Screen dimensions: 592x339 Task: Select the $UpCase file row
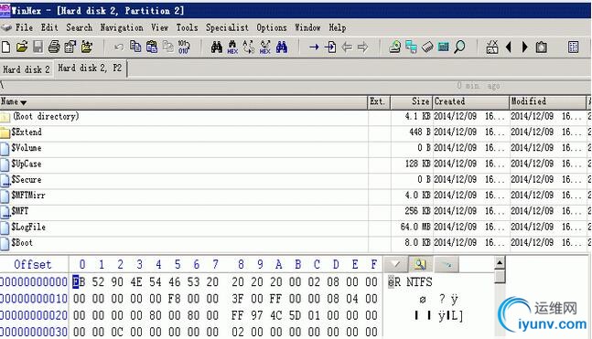(295, 164)
